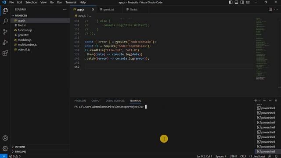Open the Search view icon
Screen dimensions: 281x158
click(x=5, y=21)
